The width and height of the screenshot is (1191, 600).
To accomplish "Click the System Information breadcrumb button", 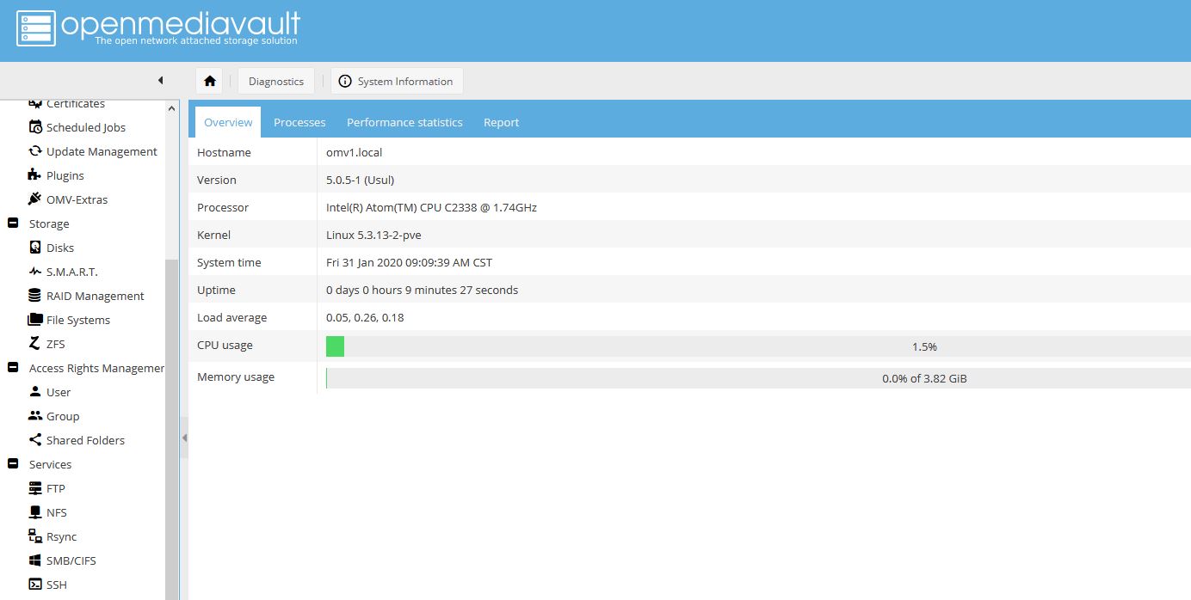I will [397, 81].
